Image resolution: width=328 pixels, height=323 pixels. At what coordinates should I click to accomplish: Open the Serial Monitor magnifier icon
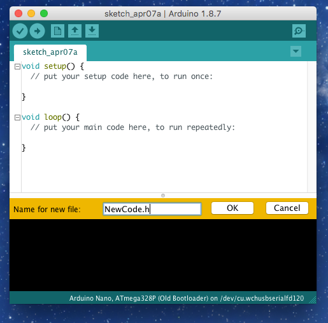[299, 31]
